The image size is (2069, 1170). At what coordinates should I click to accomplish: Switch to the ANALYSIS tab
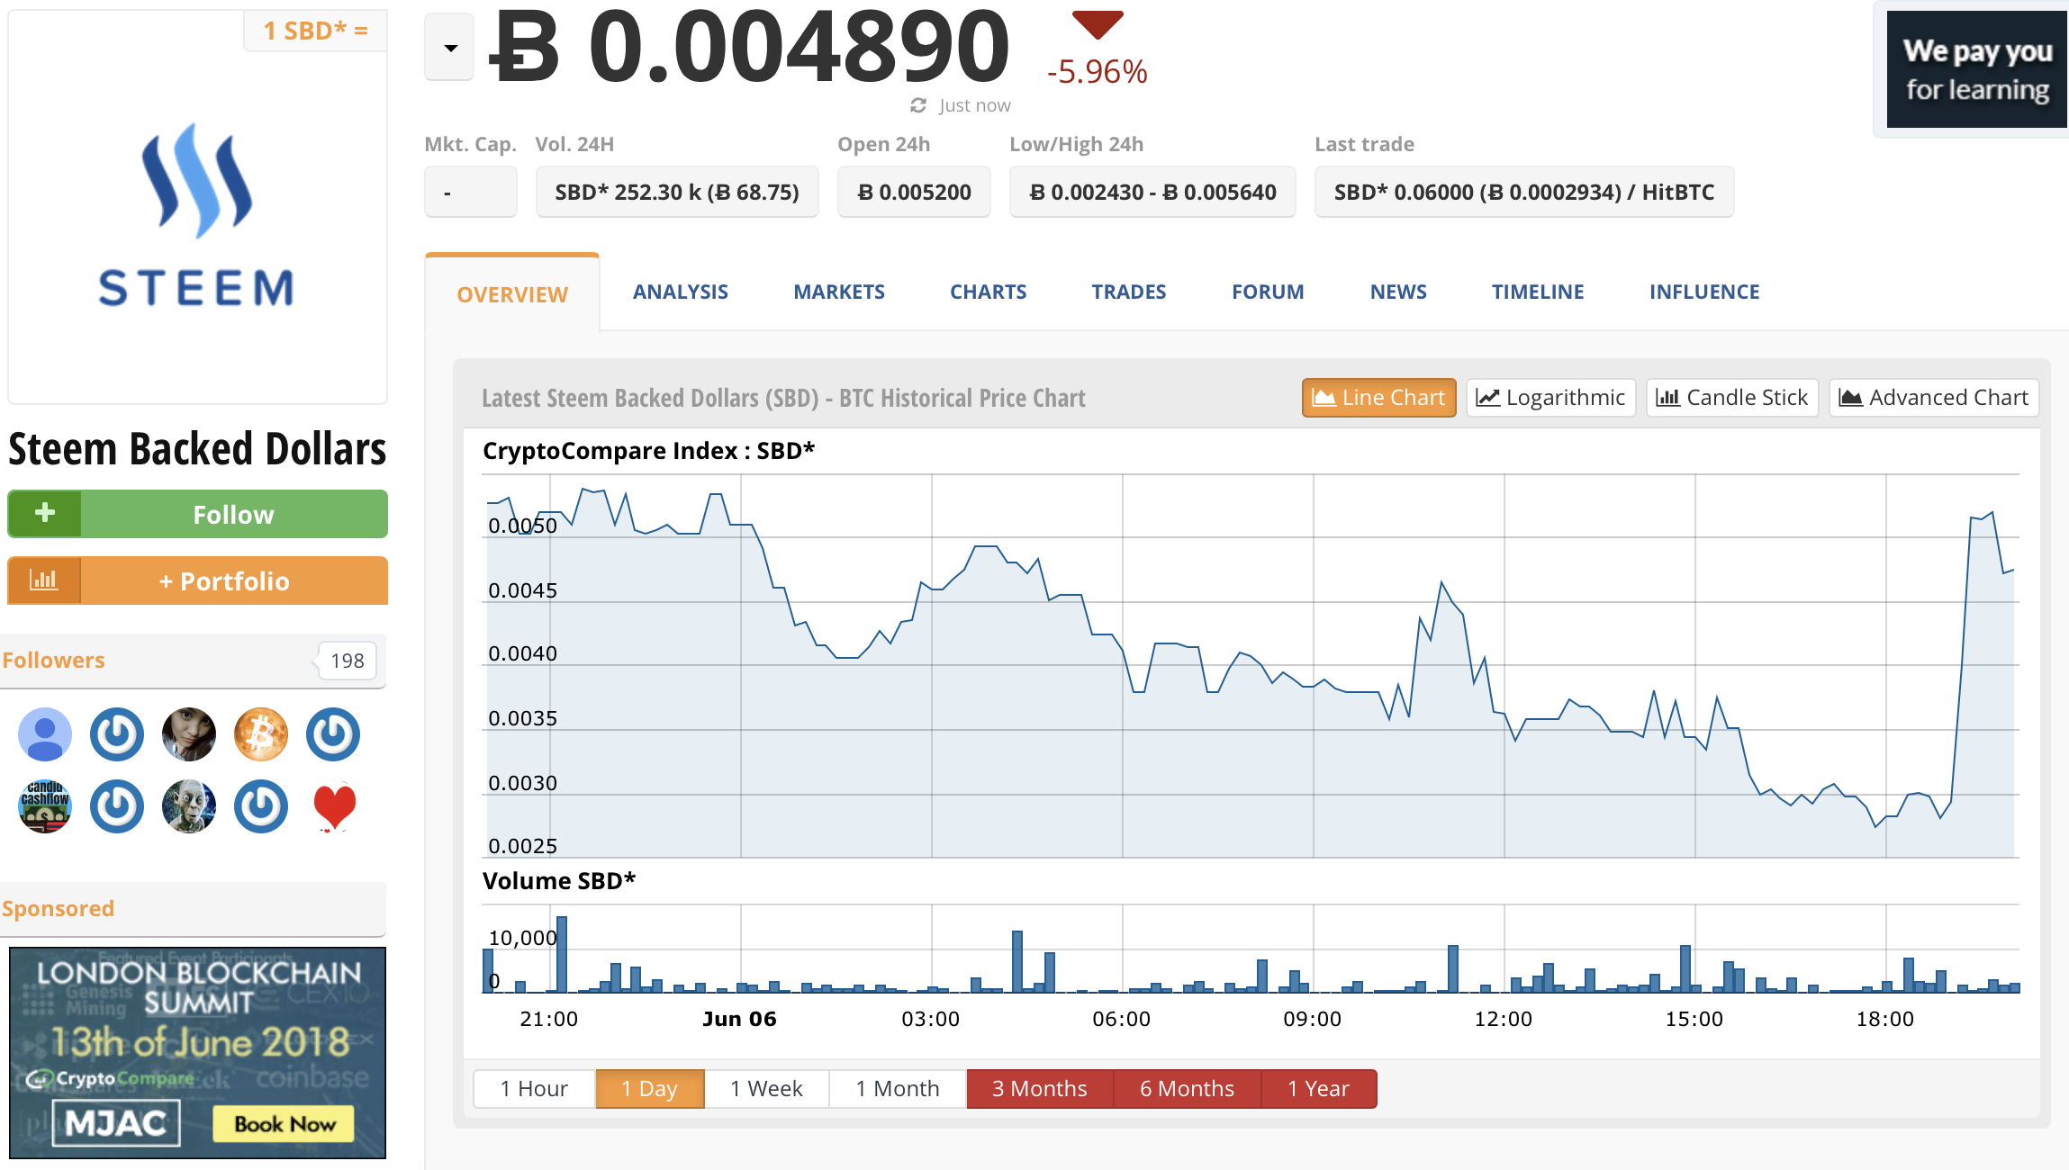tap(680, 292)
